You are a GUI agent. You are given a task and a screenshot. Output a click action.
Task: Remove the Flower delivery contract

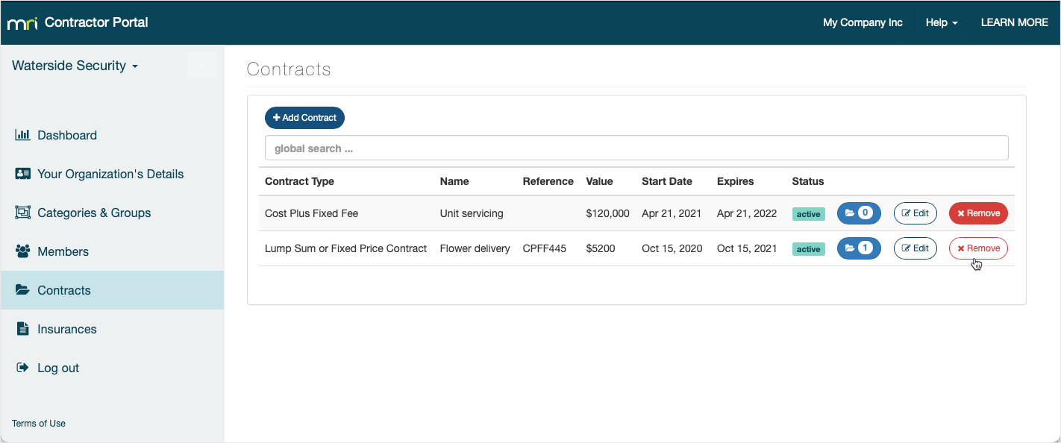click(x=978, y=248)
